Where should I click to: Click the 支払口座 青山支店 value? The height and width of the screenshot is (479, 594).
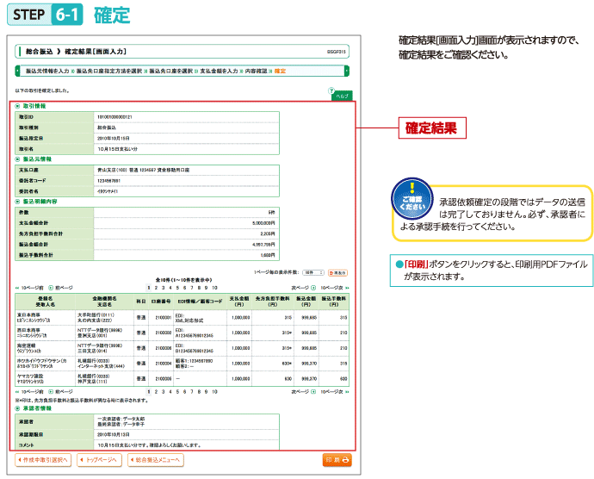tap(143, 171)
